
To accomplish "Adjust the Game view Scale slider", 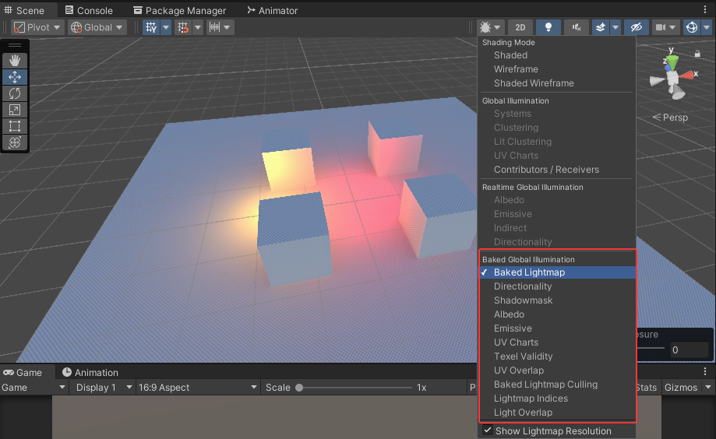I will [x=299, y=387].
